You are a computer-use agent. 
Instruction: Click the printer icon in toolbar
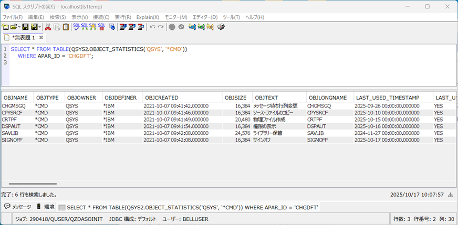point(221,27)
